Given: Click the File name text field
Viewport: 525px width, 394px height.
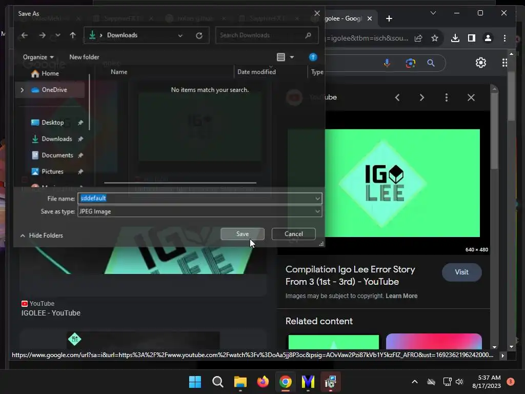Looking at the screenshot, I should click(196, 199).
